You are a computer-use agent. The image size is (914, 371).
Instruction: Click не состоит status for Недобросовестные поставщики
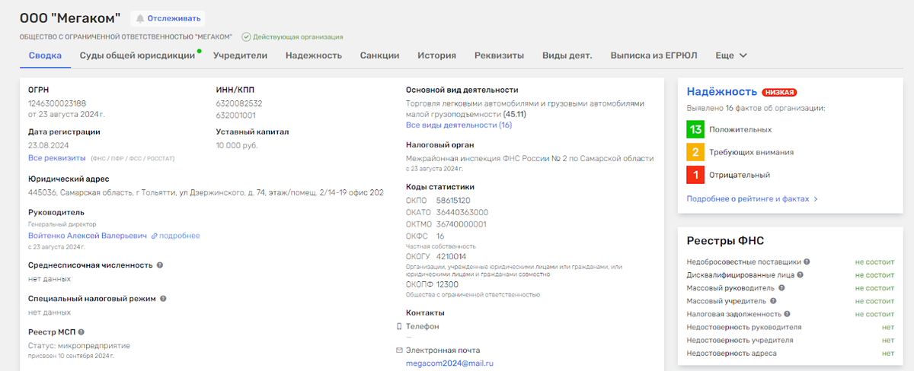click(874, 262)
